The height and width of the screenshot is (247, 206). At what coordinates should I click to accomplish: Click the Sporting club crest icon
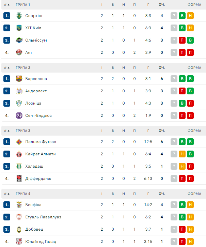(19, 16)
